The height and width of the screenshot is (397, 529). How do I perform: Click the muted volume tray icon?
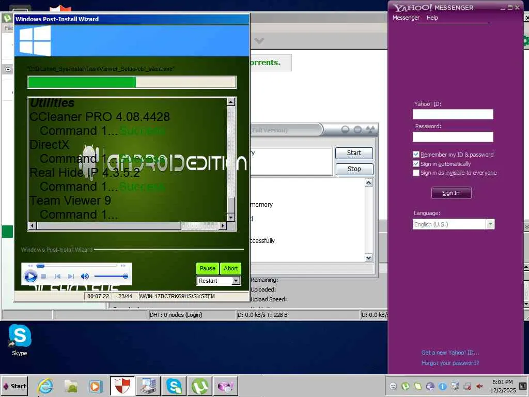click(x=479, y=386)
